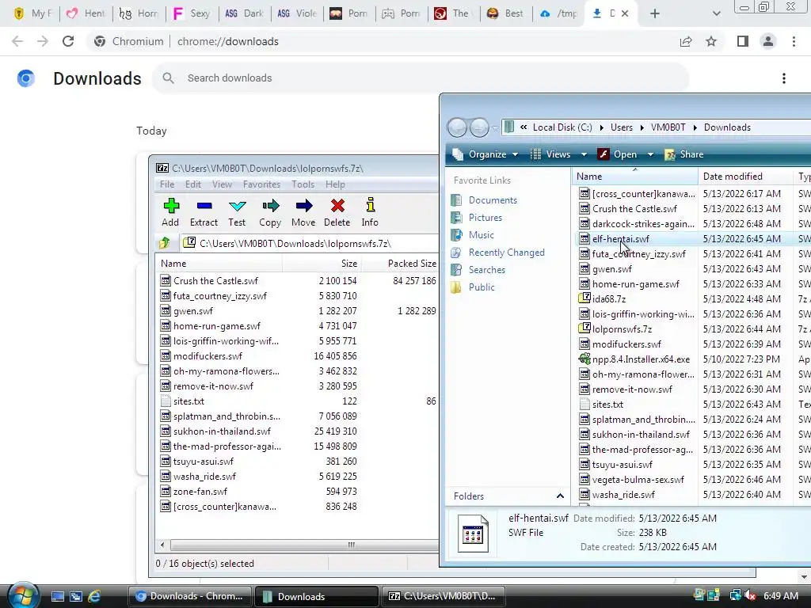Screen dimensions: 811x608
Task: Open the View menu in 7-Zip
Action: pos(222,184)
